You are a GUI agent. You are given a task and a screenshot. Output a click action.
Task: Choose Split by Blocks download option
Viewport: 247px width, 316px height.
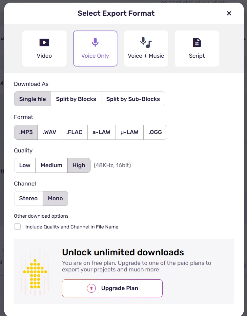click(x=76, y=99)
